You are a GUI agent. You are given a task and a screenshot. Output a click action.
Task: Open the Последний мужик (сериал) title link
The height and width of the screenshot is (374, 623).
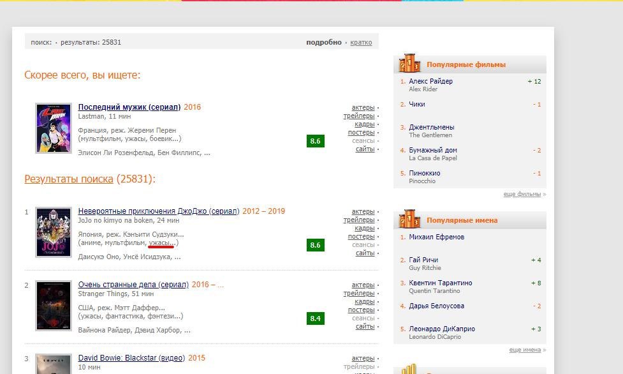tap(129, 107)
